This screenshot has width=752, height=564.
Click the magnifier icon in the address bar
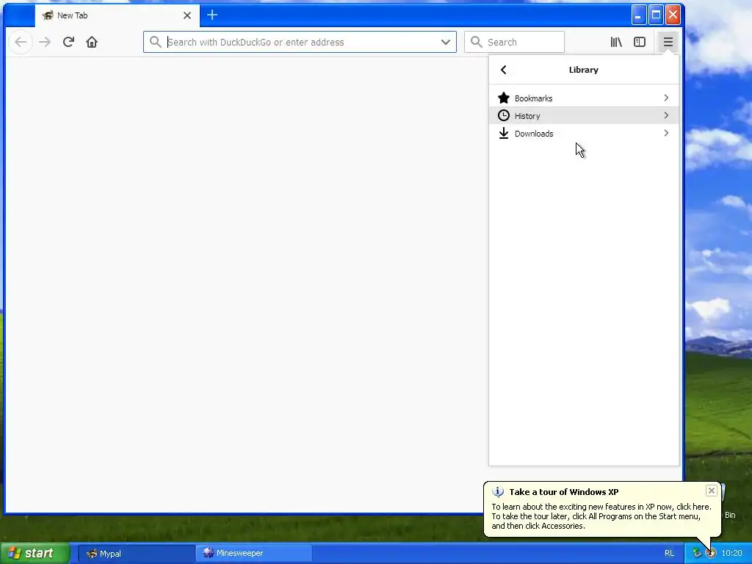point(156,42)
